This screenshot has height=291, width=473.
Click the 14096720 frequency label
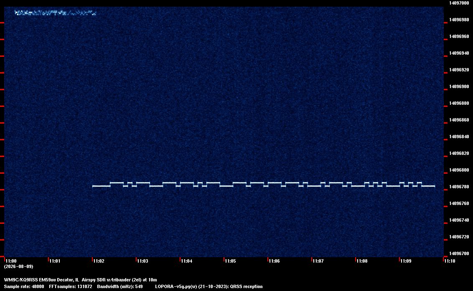459,237
